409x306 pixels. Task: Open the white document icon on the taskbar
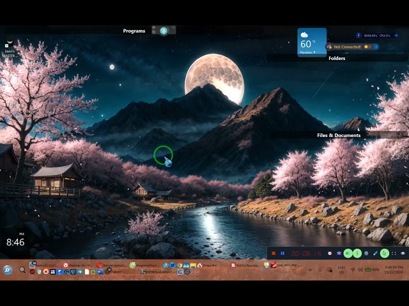[87, 272]
